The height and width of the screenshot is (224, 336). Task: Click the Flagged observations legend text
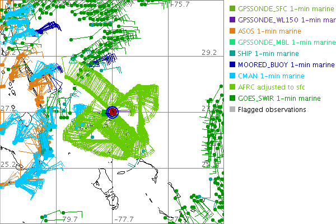pos(272,110)
